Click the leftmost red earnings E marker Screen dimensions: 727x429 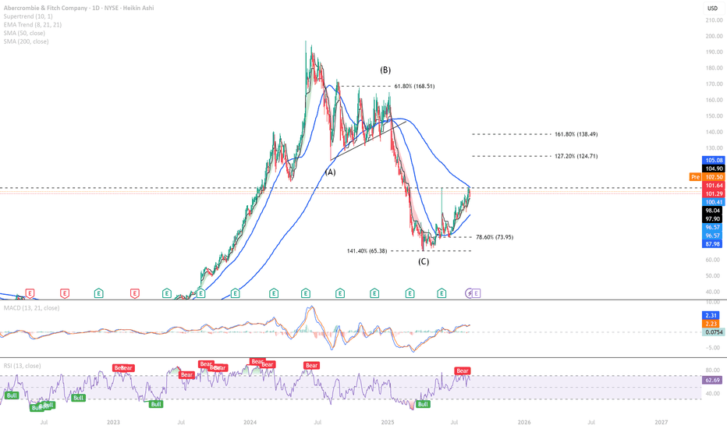(x=30, y=293)
